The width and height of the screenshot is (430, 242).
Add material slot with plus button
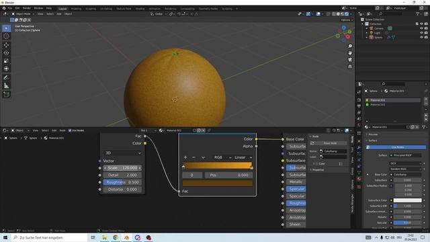coord(426,99)
